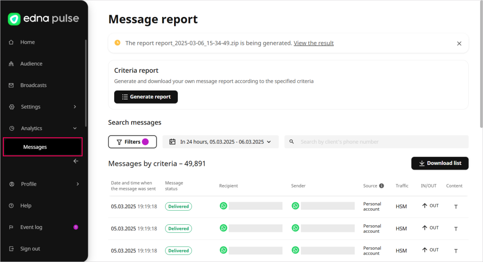Click the Generate report button
The width and height of the screenshot is (483, 262).
click(x=146, y=97)
